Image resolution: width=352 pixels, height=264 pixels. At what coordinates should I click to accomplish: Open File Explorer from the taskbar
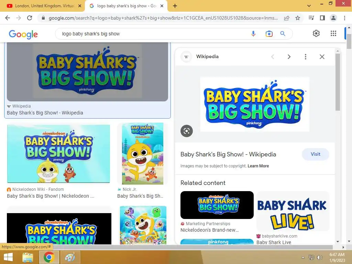pyautogui.click(x=27, y=257)
